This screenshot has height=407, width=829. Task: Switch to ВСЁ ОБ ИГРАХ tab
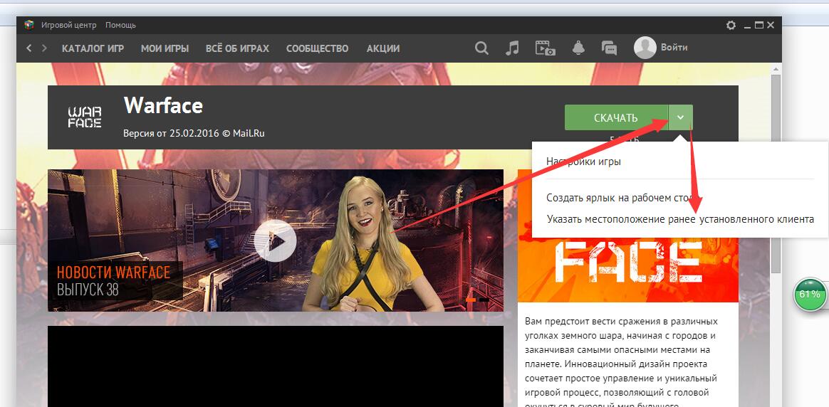click(x=237, y=48)
